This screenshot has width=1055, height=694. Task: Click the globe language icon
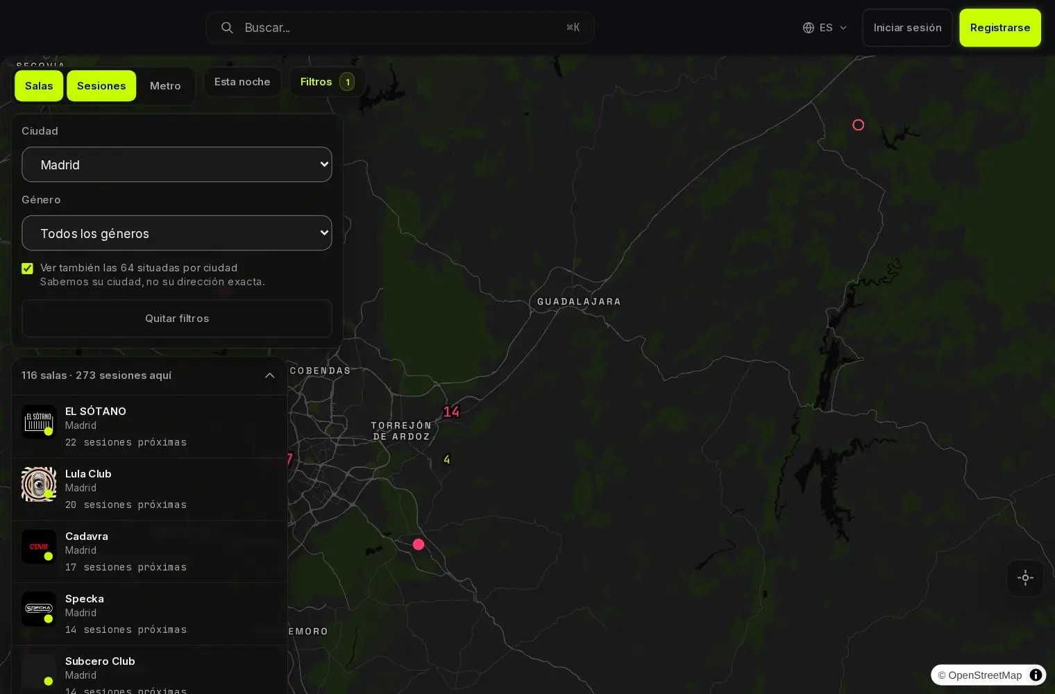point(809,28)
